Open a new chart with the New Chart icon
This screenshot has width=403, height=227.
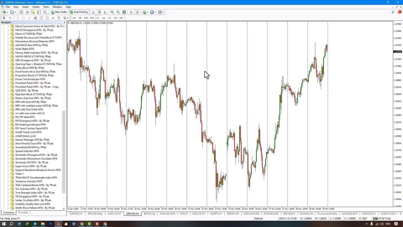4,12
